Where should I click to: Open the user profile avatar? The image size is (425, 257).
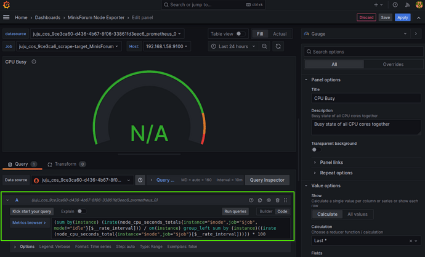[419, 4]
